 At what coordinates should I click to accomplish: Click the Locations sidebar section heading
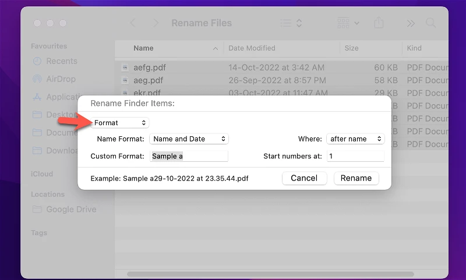point(48,194)
